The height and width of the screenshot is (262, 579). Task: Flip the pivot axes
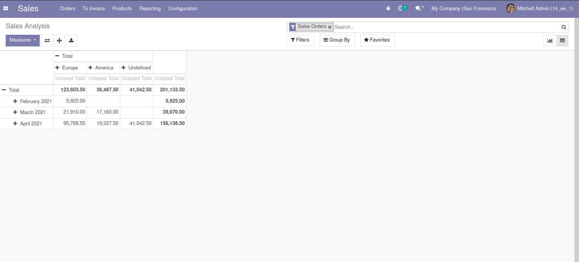47,40
